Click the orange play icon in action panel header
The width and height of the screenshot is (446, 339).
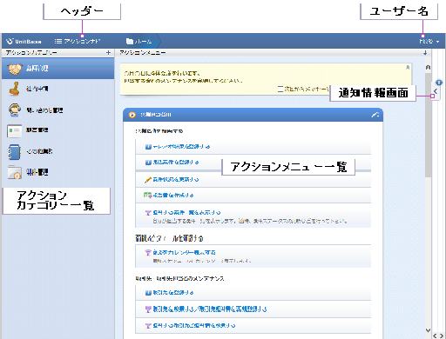click(x=132, y=115)
